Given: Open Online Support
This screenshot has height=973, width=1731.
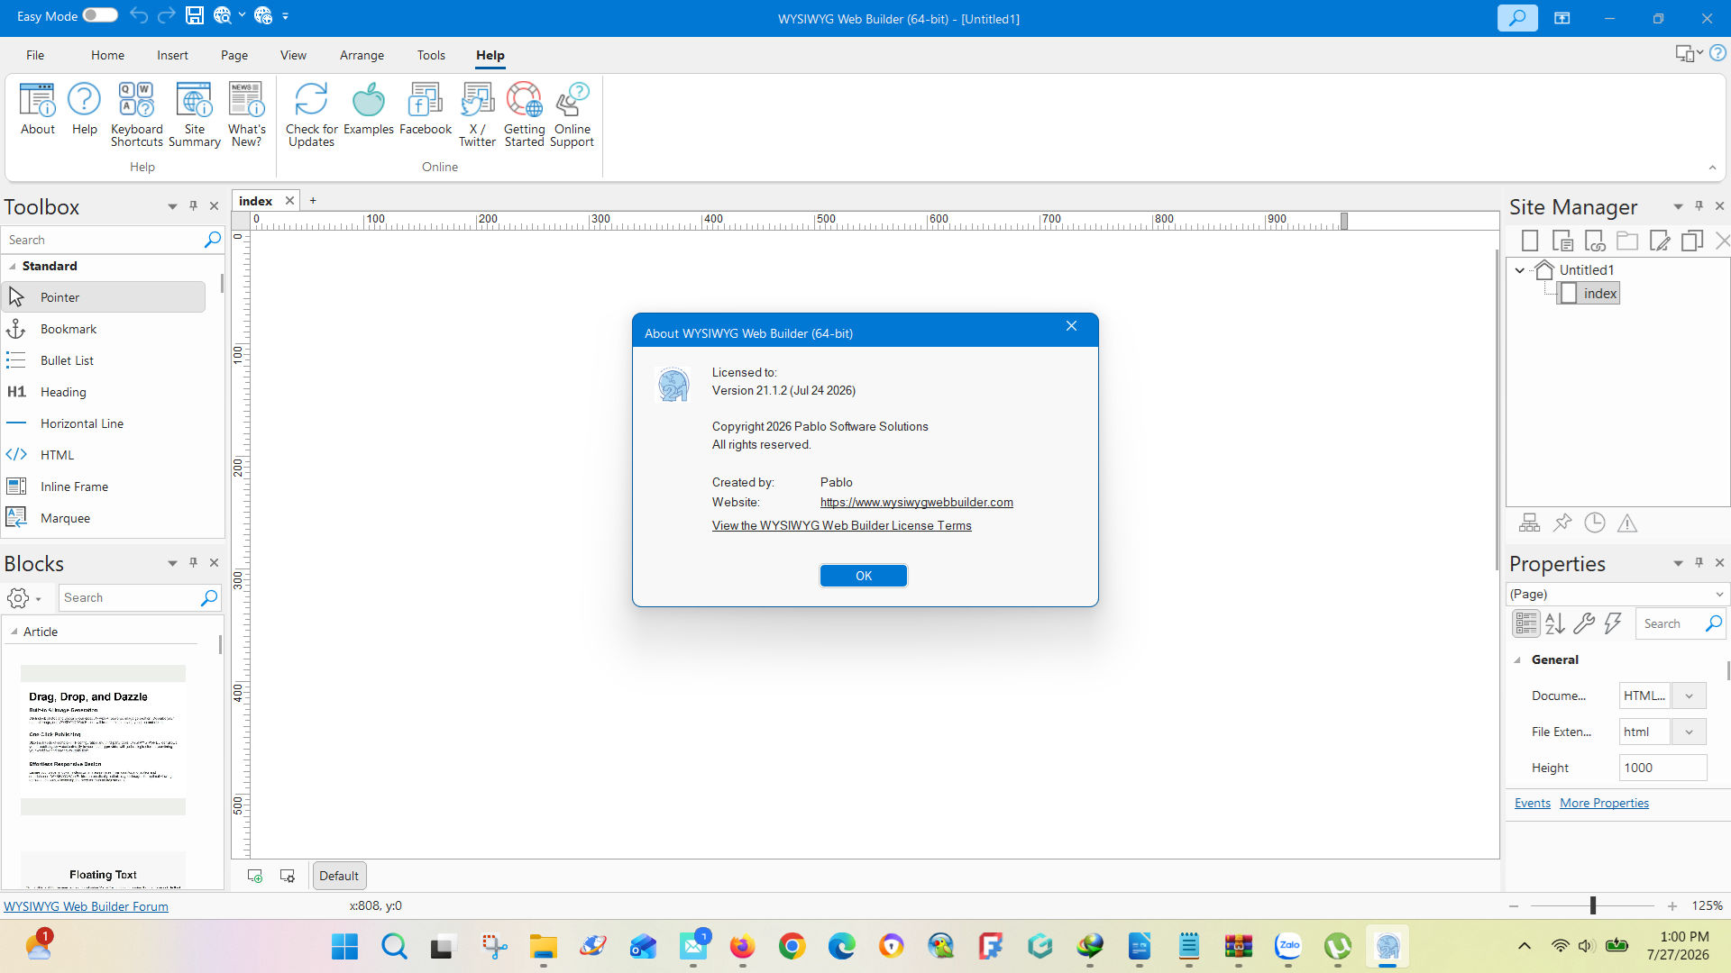Looking at the screenshot, I should pyautogui.click(x=572, y=114).
